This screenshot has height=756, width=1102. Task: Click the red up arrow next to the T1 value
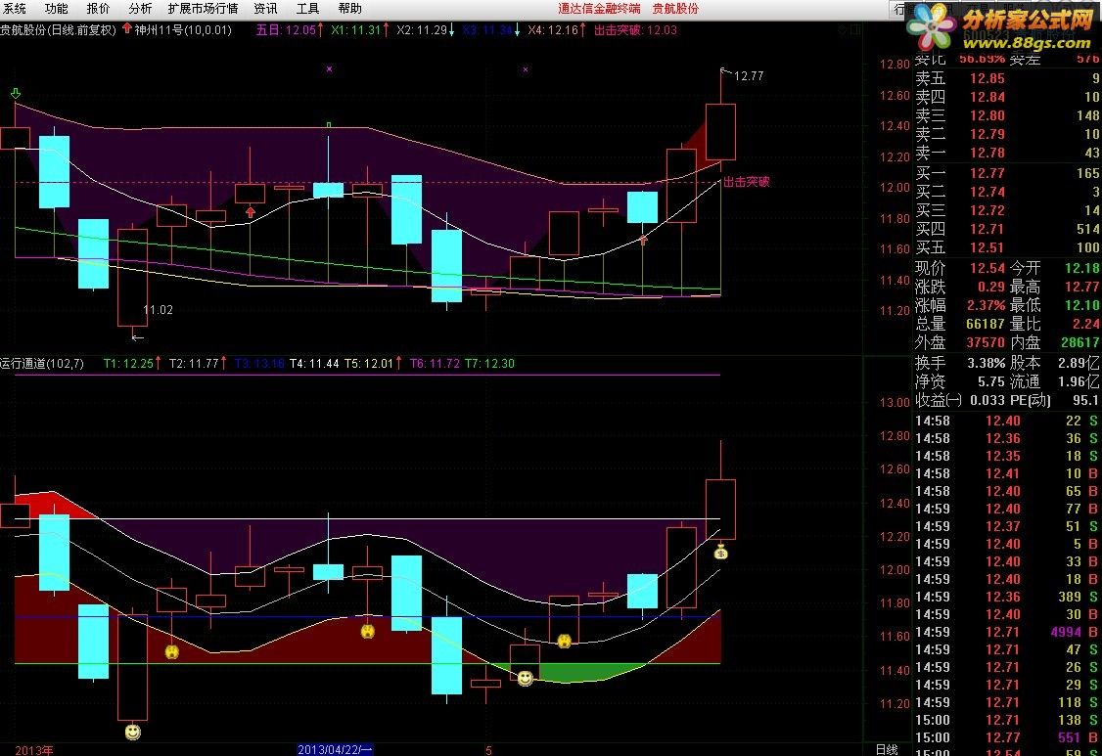159,363
